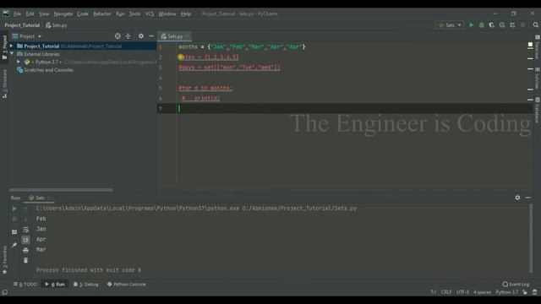Open the Project panel gear settings
The height and width of the screenshot is (304, 541).
[141, 36]
